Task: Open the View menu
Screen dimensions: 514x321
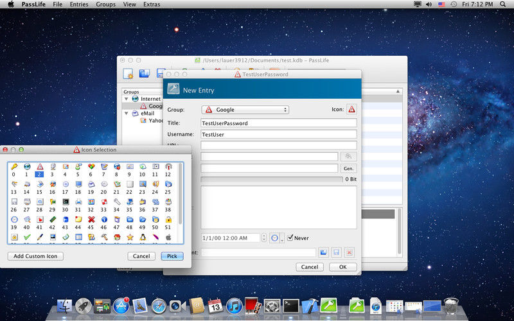Action: click(x=130, y=4)
